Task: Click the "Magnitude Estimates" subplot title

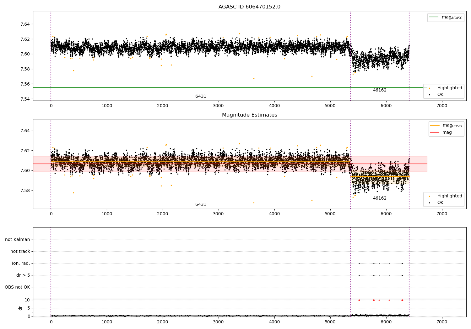Action: click(x=249, y=115)
